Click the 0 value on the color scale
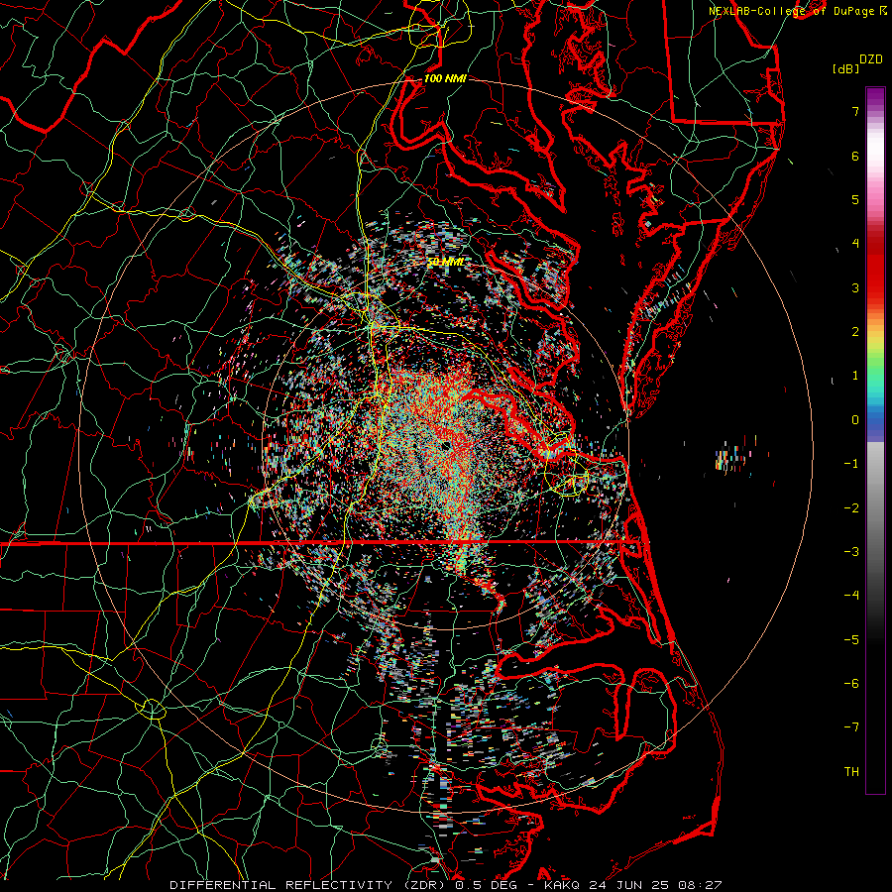Viewport: 892px width, 892px height. pyautogui.click(x=855, y=420)
